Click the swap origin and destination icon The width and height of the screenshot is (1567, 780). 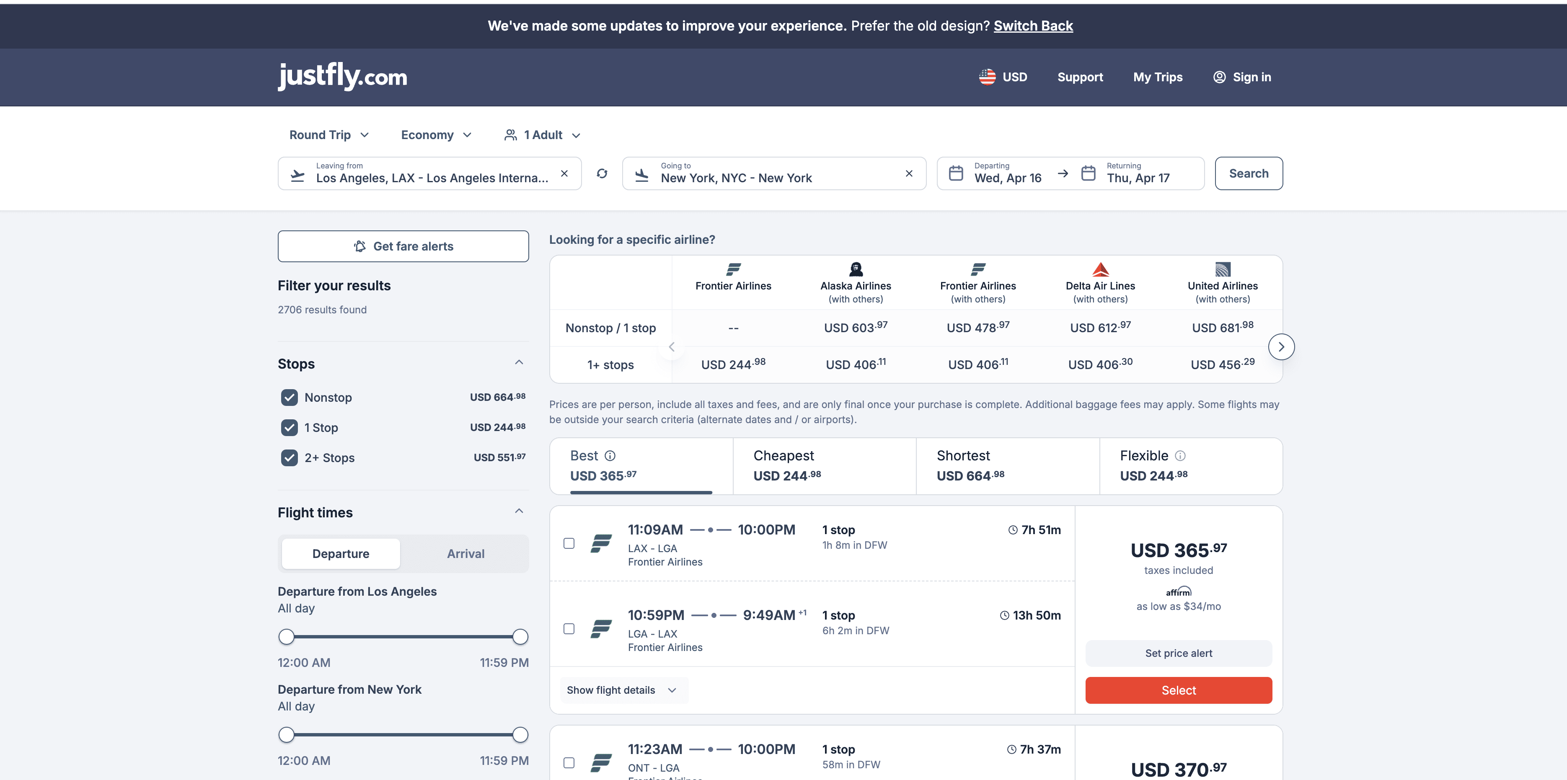(x=602, y=173)
